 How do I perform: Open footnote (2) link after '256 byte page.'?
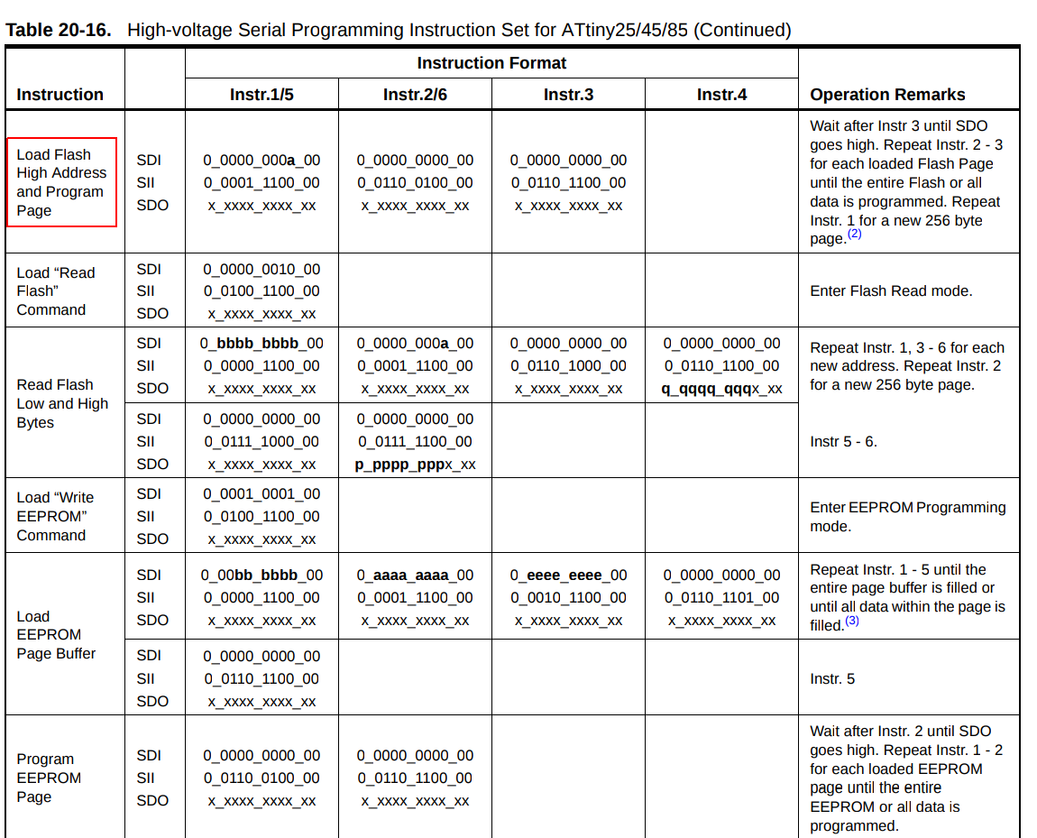[855, 234]
